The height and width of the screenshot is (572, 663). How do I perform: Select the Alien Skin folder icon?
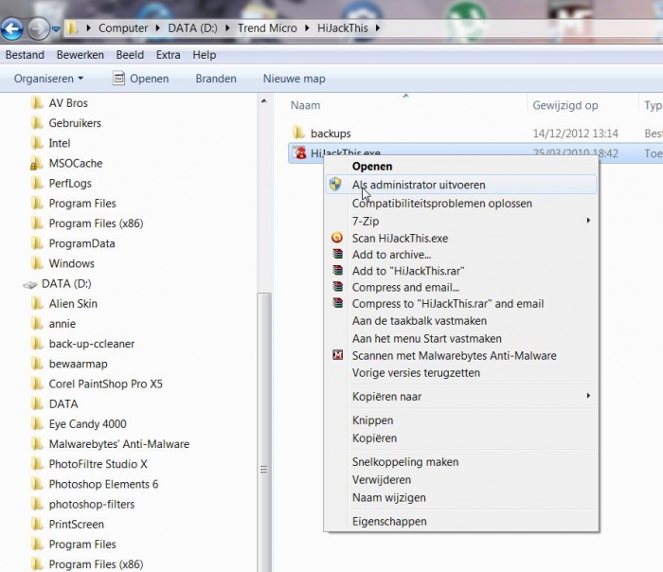[37, 304]
